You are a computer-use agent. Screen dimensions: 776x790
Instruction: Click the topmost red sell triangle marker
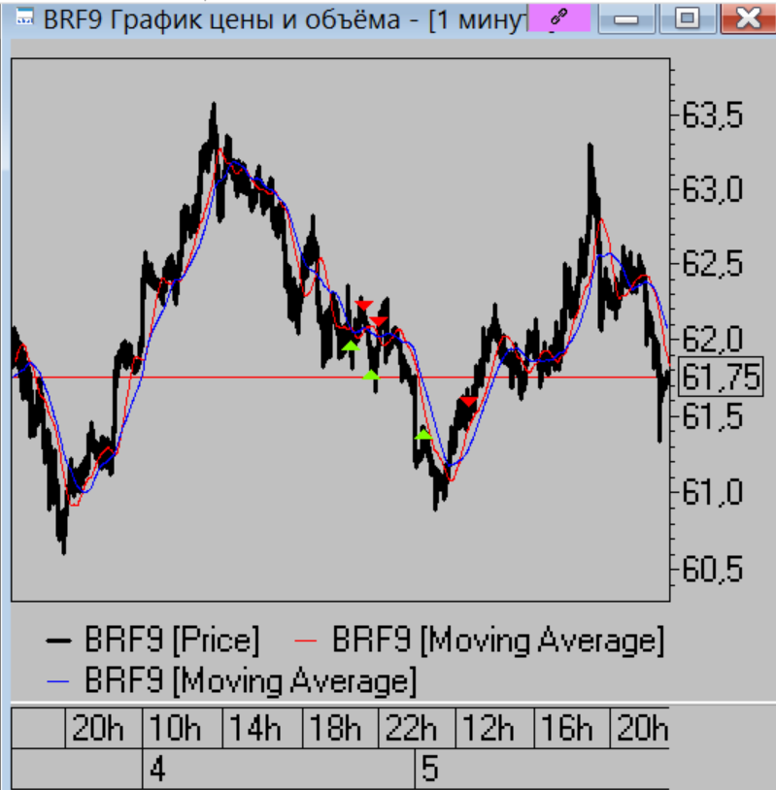(363, 306)
